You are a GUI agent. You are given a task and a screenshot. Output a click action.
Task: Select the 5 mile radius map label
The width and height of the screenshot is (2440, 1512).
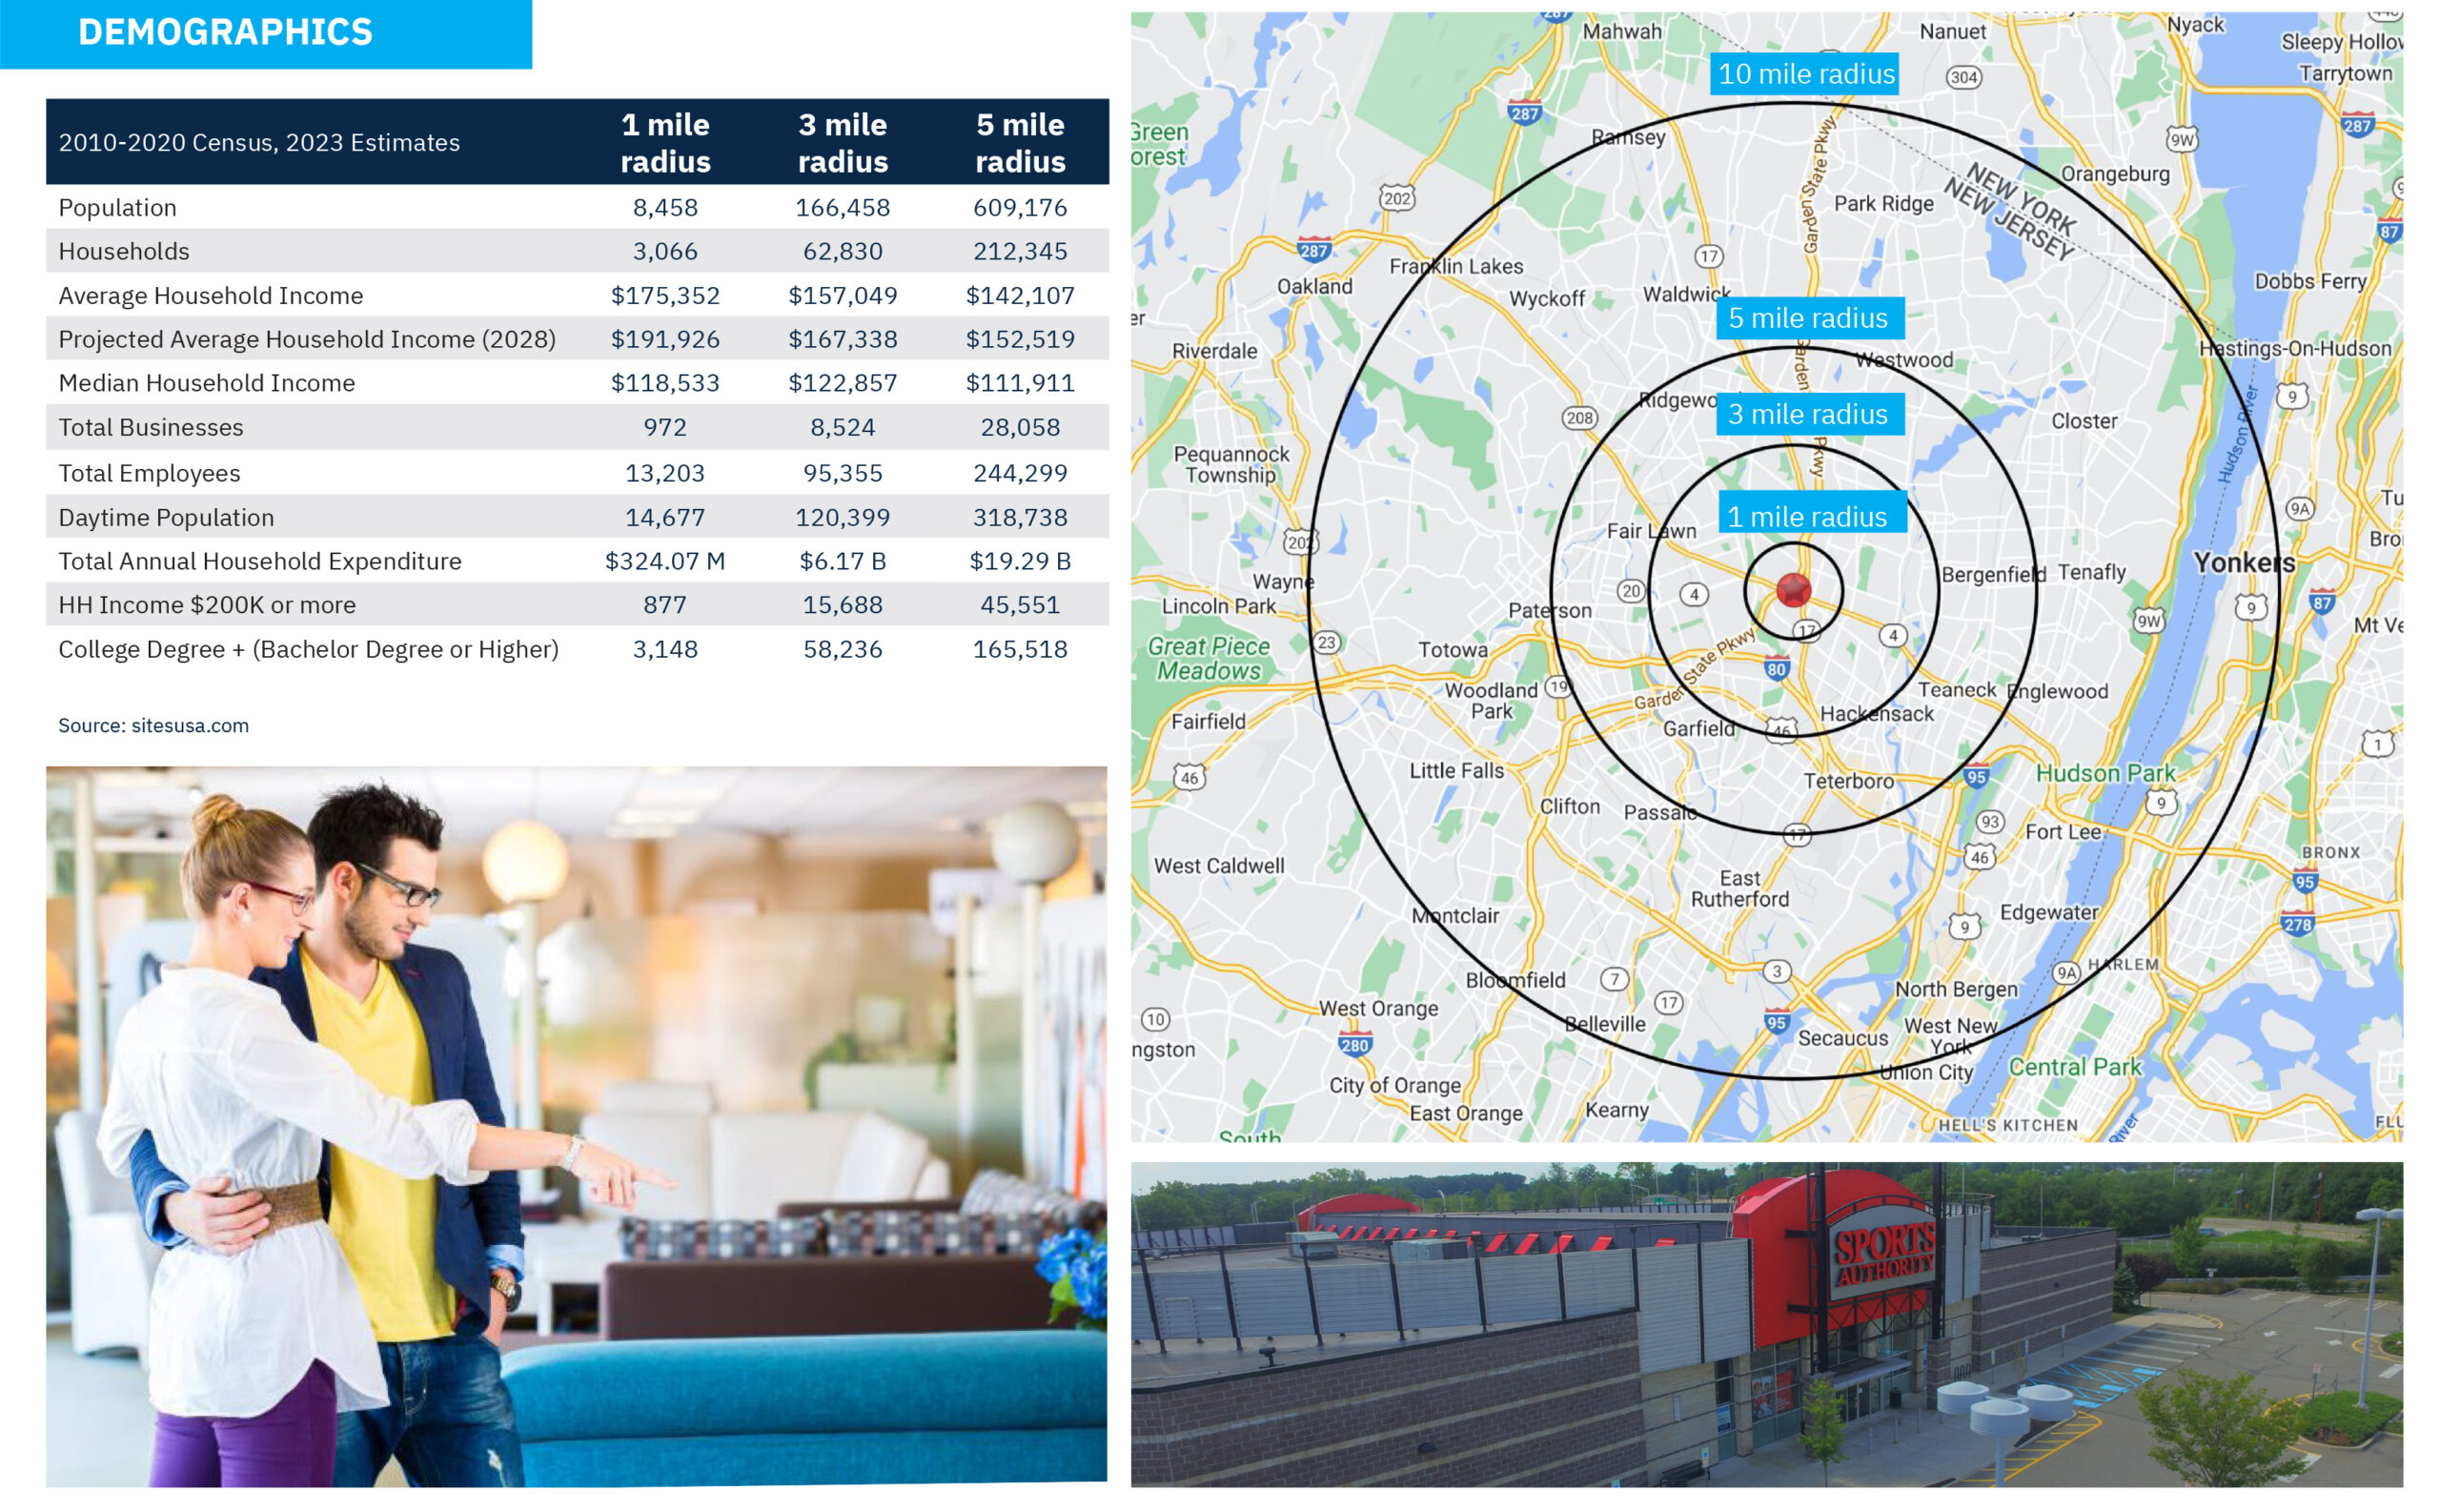point(1807,318)
